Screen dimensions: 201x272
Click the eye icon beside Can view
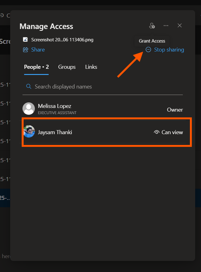point(157,132)
